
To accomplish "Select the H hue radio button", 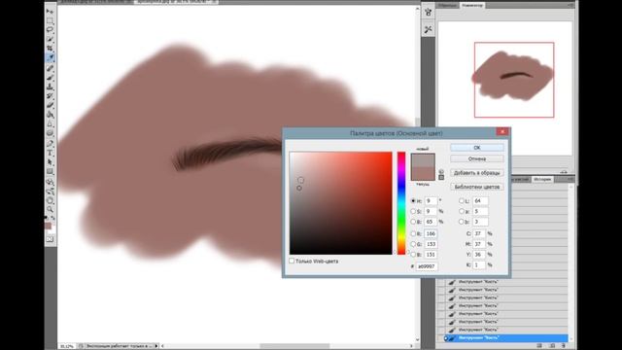I will pyautogui.click(x=413, y=201).
